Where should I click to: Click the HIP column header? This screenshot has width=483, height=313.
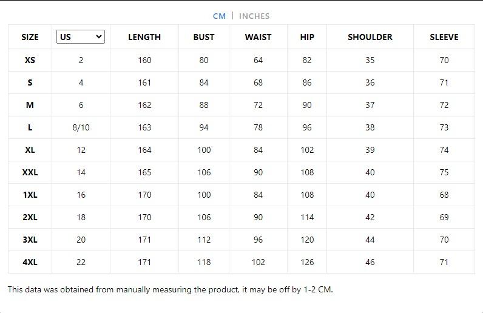point(307,37)
